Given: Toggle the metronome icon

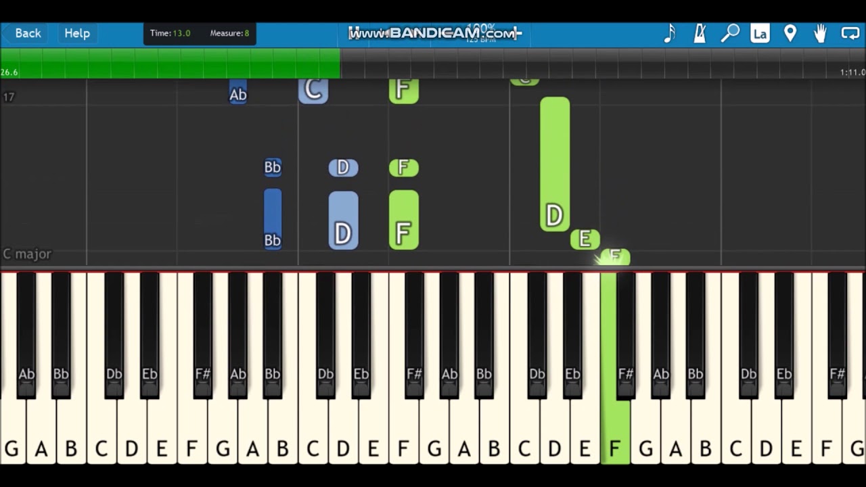Looking at the screenshot, I should pos(700,33).
